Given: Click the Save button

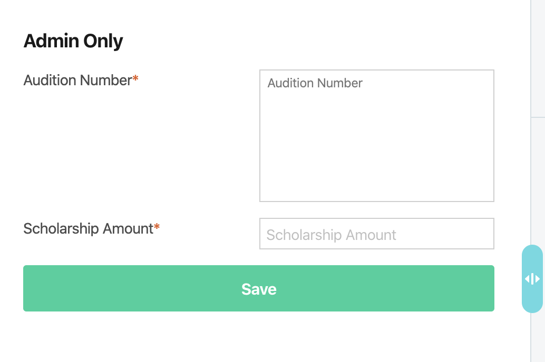Looking at the screenshot, I should tap(259, 288).
